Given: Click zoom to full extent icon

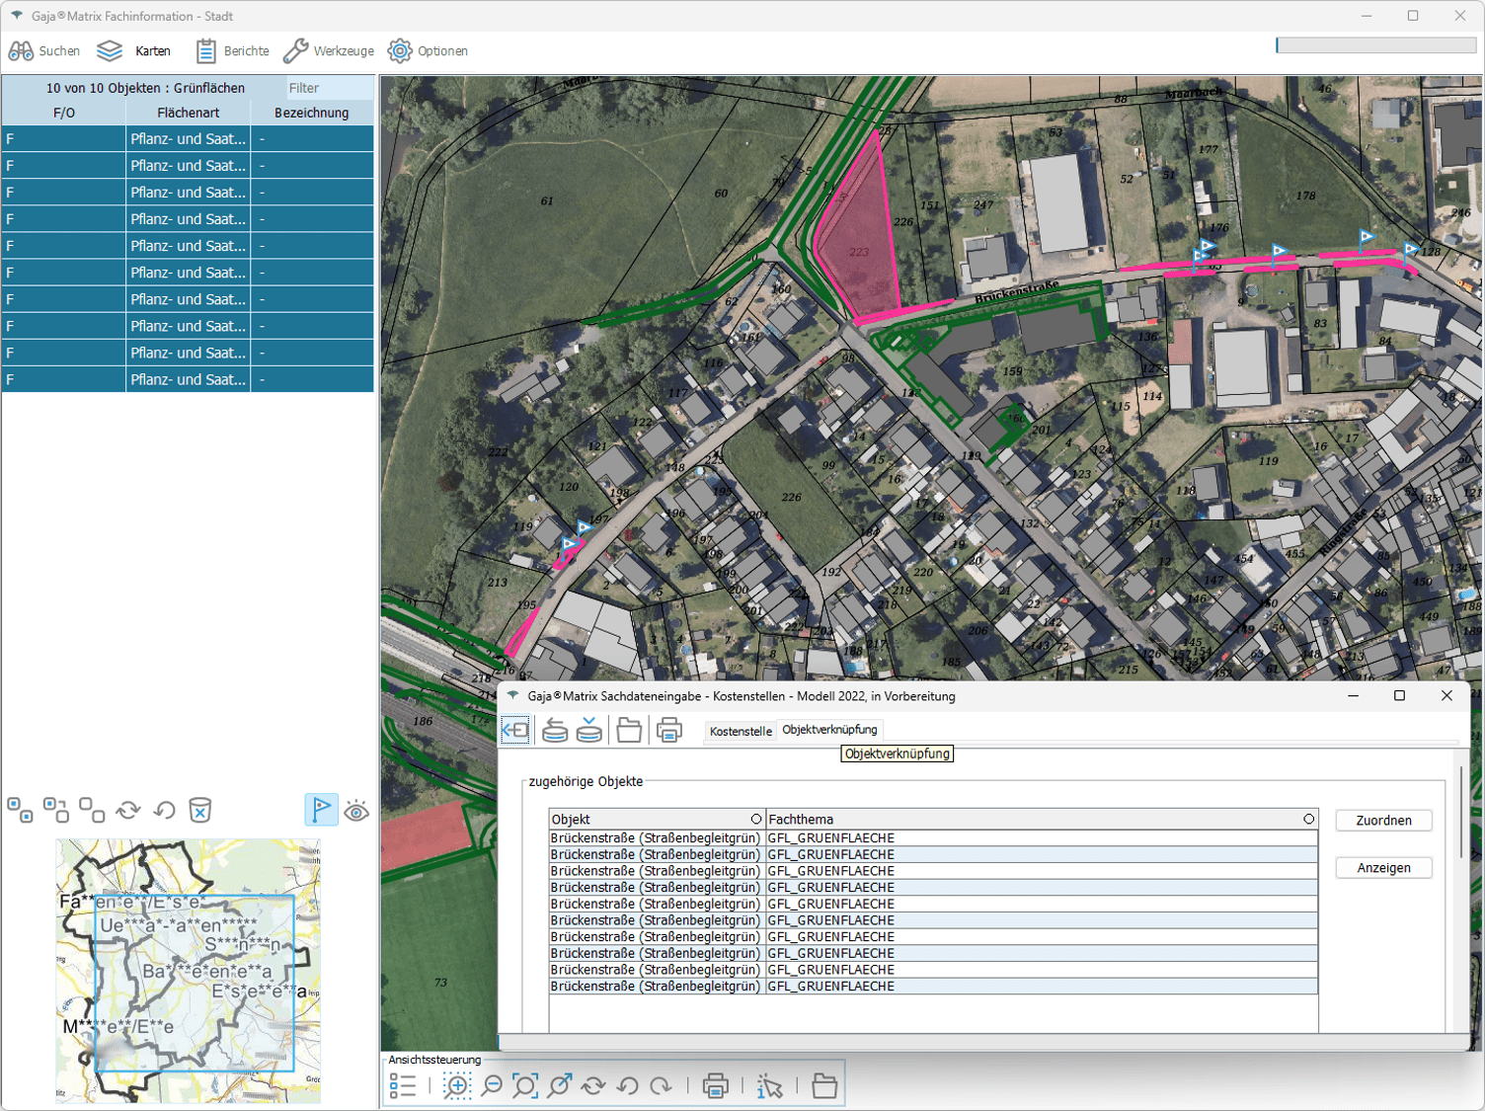Looking at the screenshot, I should (525, 1086).
